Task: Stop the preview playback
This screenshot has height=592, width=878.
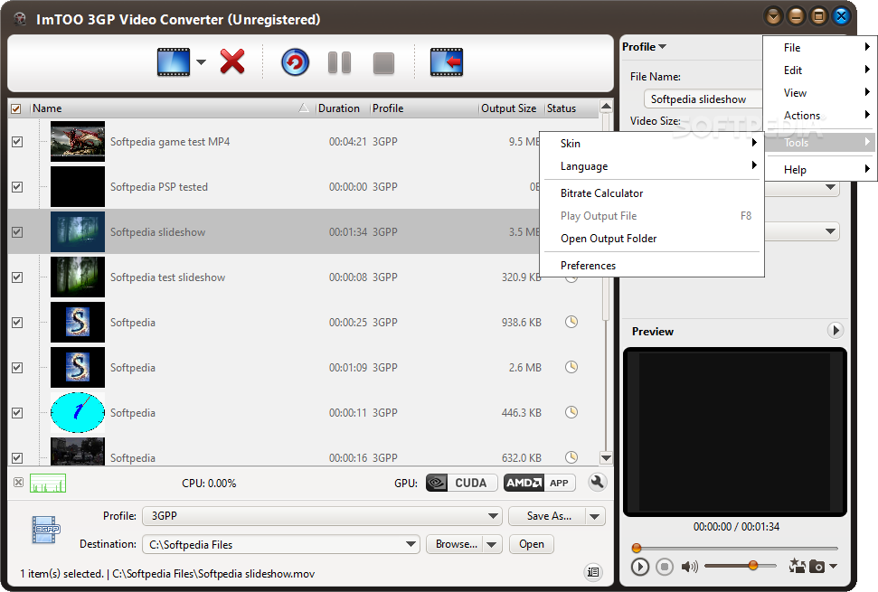Action: [x=665, y=567]
